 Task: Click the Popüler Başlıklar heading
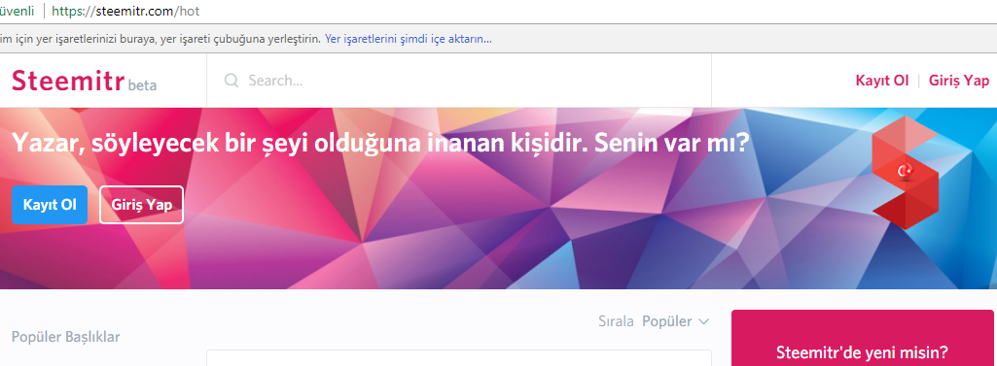65,337
